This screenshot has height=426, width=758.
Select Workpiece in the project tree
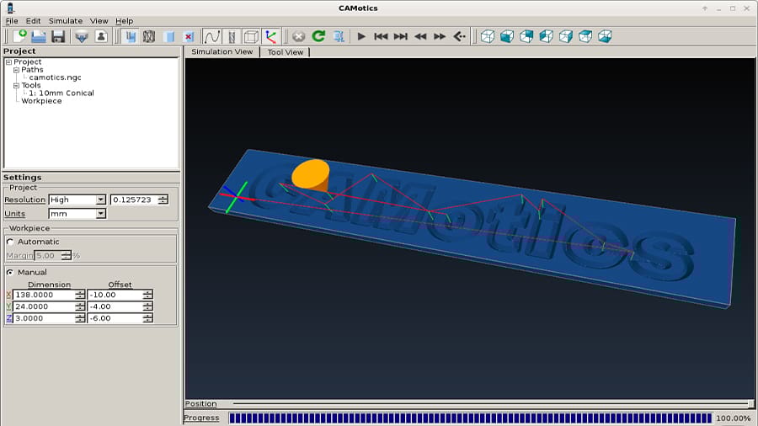pyautogui.click(x=41, y=101)
